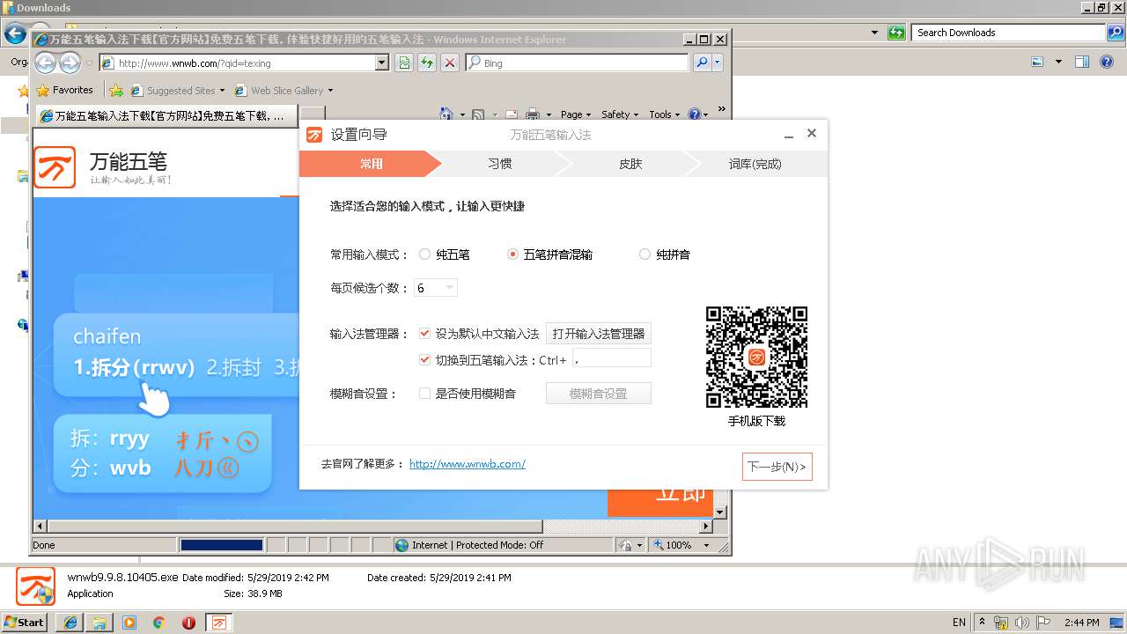Click the Action Center flag tray icon

(1043, 623)
